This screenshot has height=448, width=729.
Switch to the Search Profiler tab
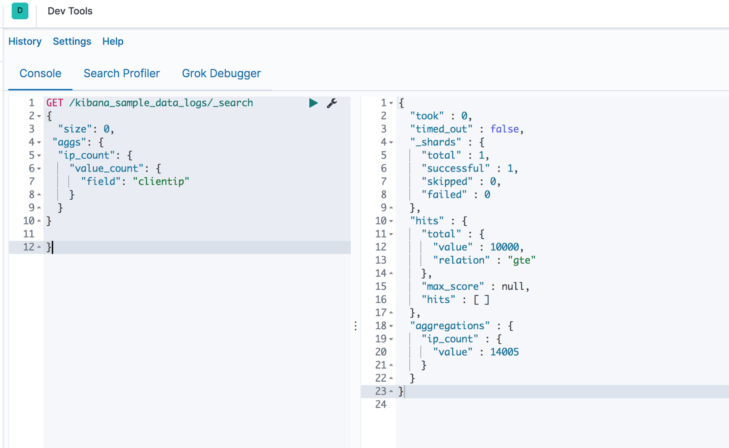pos(121,73)
